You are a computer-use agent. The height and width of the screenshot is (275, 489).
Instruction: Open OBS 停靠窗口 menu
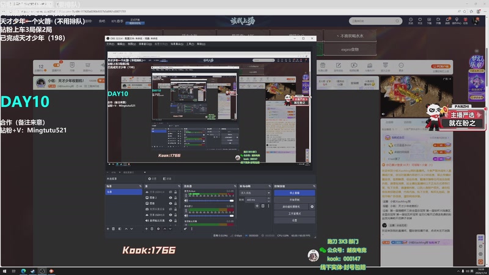tap(145, 44)
